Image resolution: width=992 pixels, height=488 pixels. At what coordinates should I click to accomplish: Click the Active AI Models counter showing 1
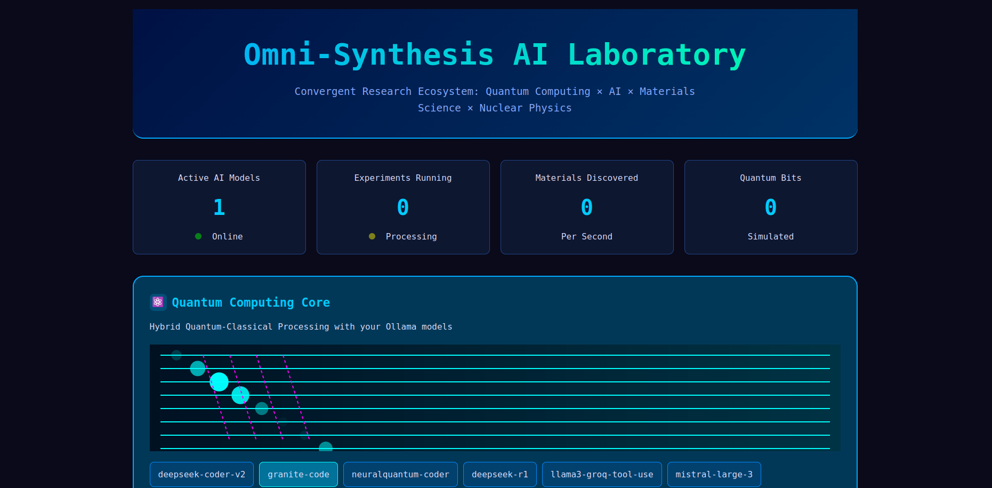click(219, 207)
